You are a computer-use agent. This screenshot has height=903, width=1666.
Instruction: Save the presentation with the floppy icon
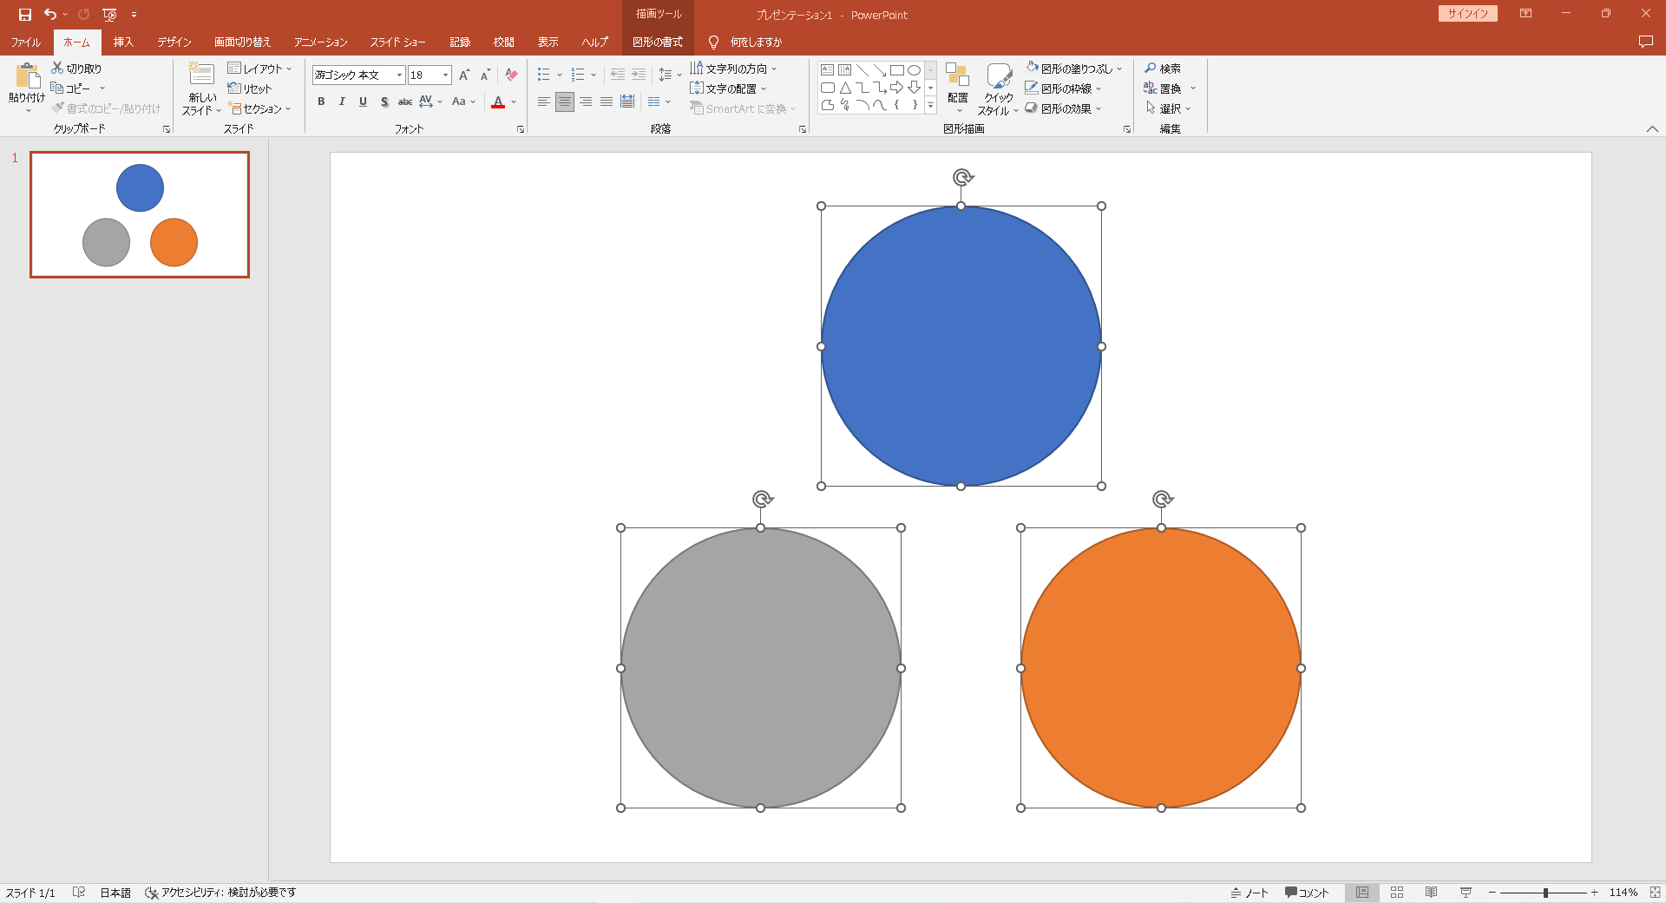25,15
